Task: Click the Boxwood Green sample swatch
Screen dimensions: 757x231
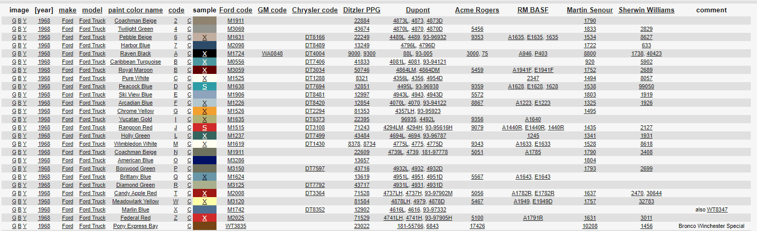Action: tap(205, 169)
